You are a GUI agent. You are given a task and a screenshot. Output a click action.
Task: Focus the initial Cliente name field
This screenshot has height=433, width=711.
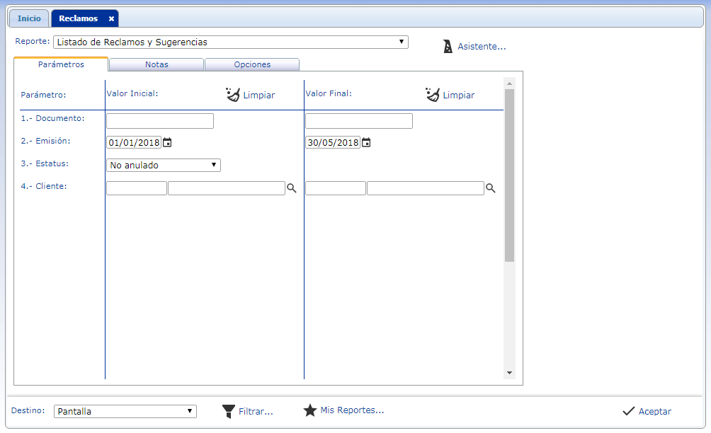click(x=227, y=188)
